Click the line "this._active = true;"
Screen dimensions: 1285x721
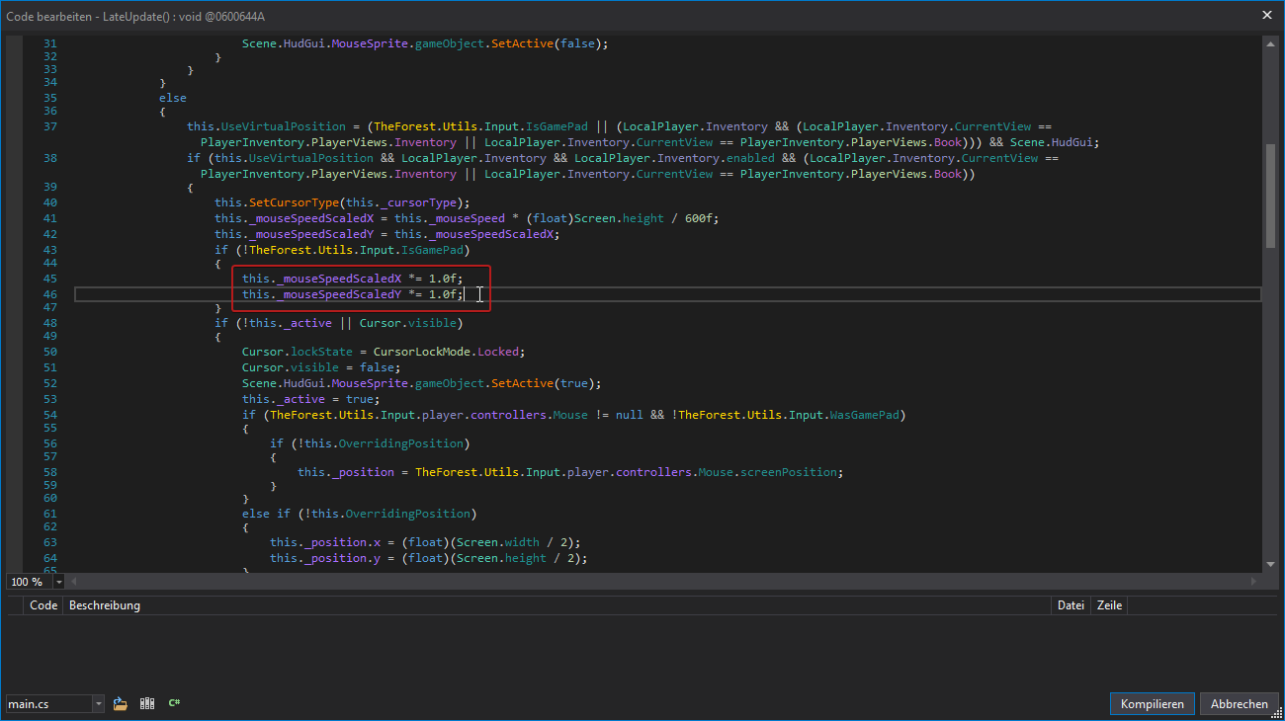[x=310, y=399]
